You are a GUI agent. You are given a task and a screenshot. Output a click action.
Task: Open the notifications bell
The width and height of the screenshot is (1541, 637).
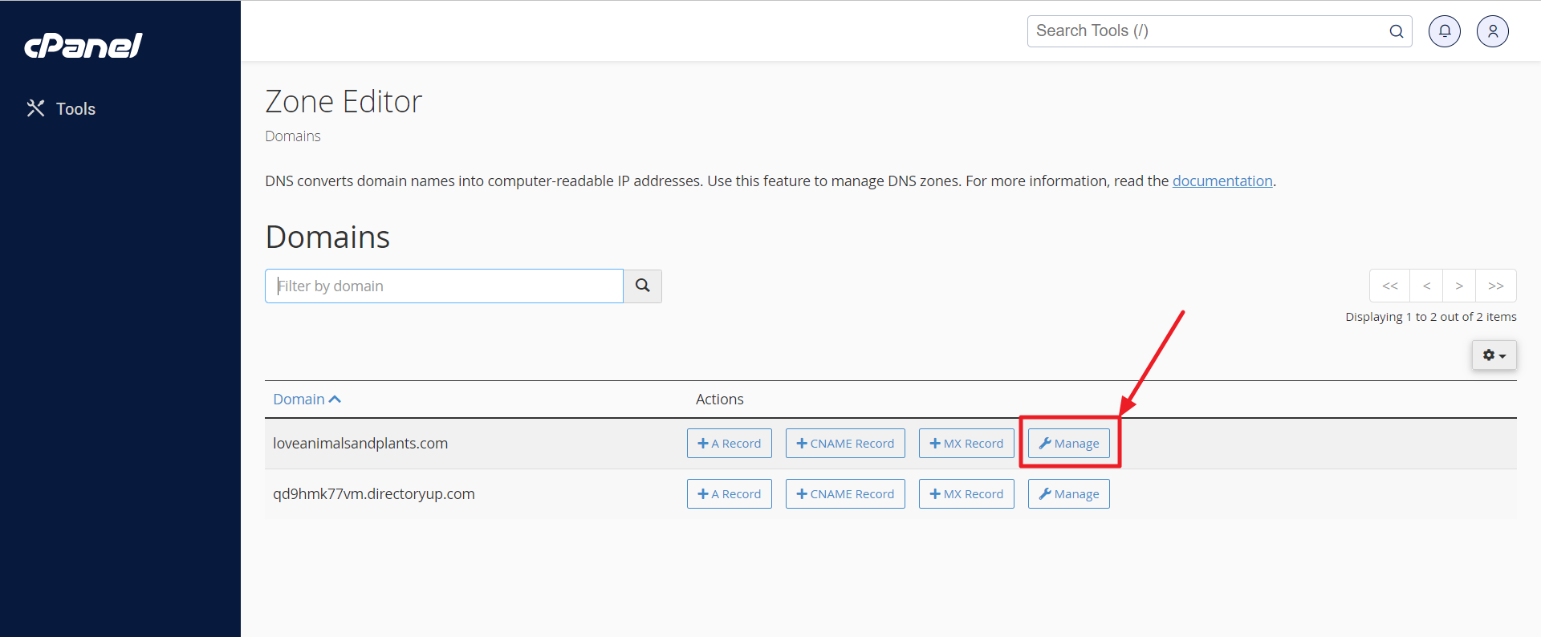[1445, 31]
